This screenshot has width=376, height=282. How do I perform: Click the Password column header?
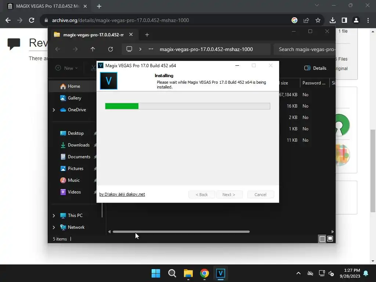(314, 83)
